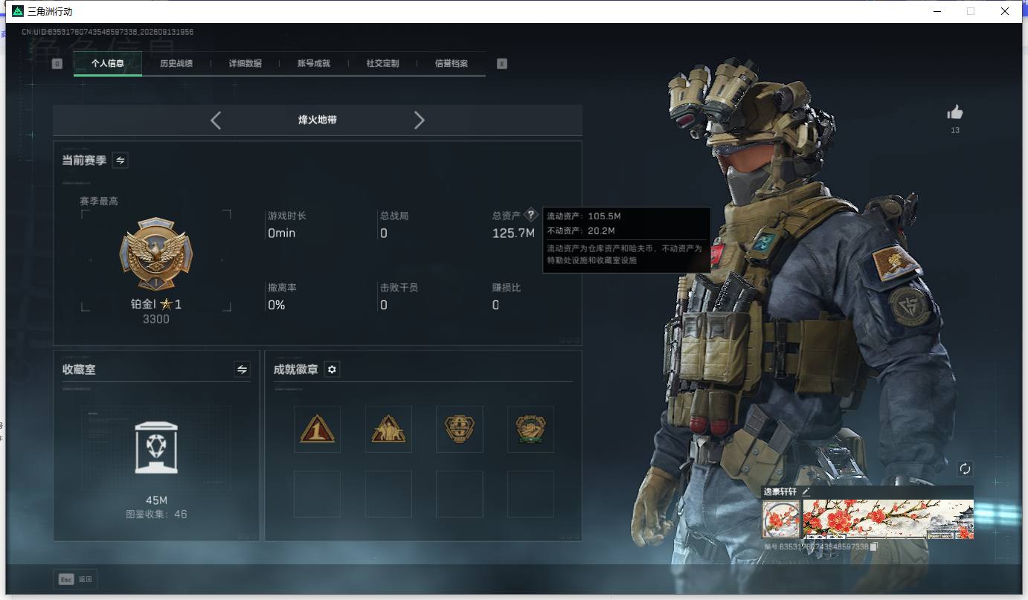Select the 社交定制 tab

click(x=382, y=64)
